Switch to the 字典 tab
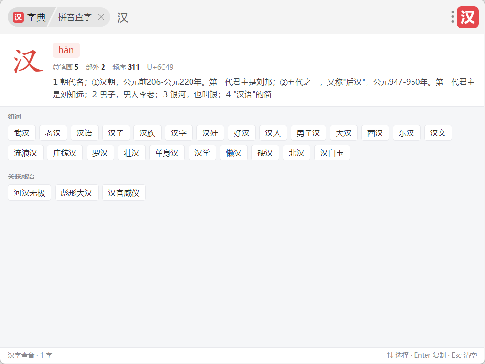The height and width of the screenshot is (364, 485). pyautogui.click(x=29, y=17)
